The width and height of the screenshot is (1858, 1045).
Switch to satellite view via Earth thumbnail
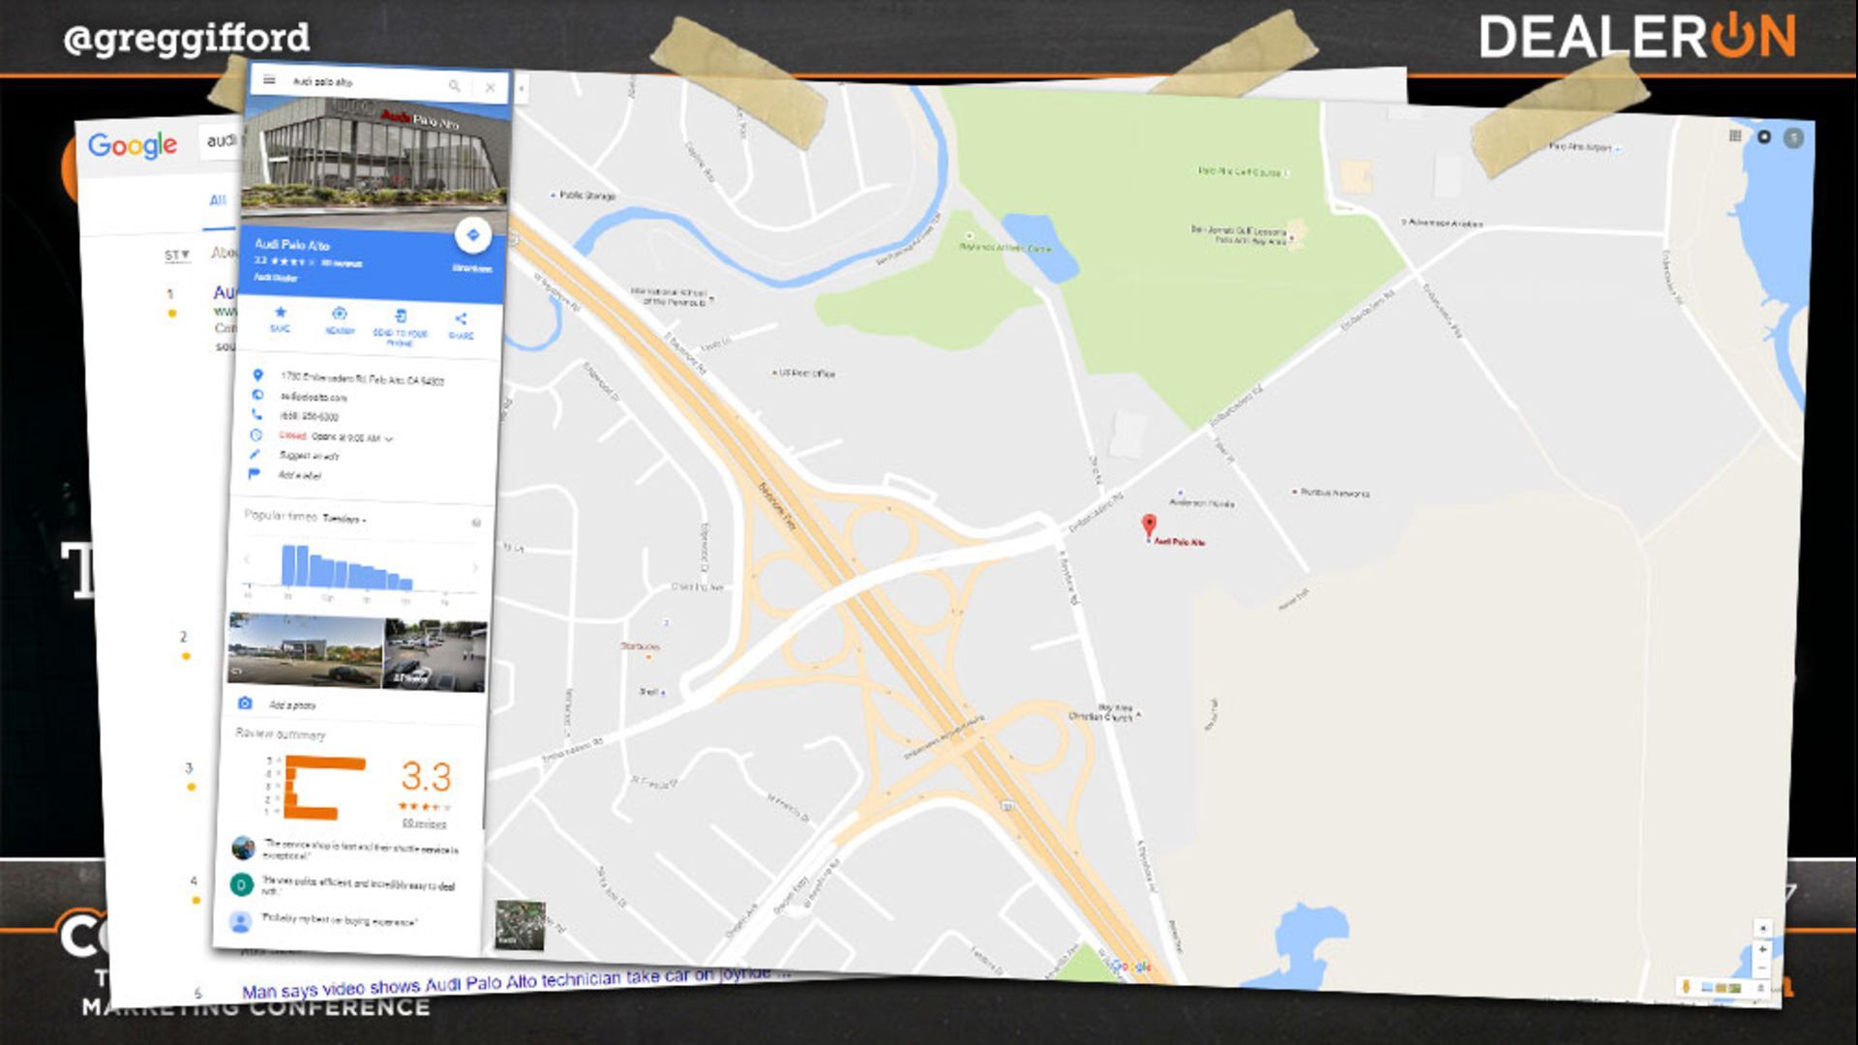click(520, 925)
